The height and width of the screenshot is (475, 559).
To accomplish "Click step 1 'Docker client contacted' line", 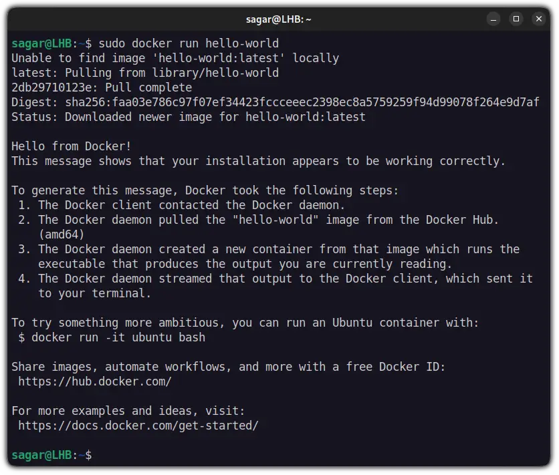I will [x=181, y=205].
